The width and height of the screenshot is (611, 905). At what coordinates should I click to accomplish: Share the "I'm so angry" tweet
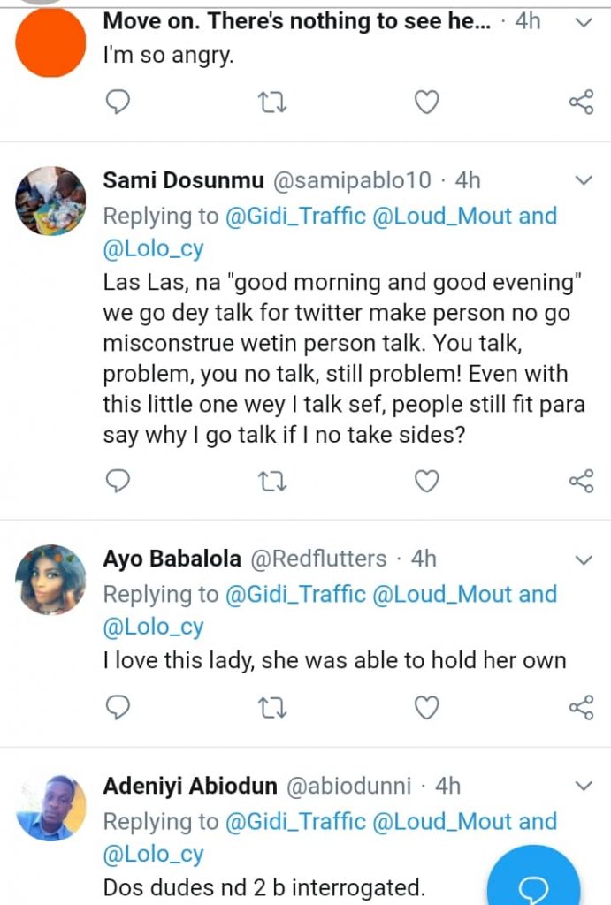581,103
